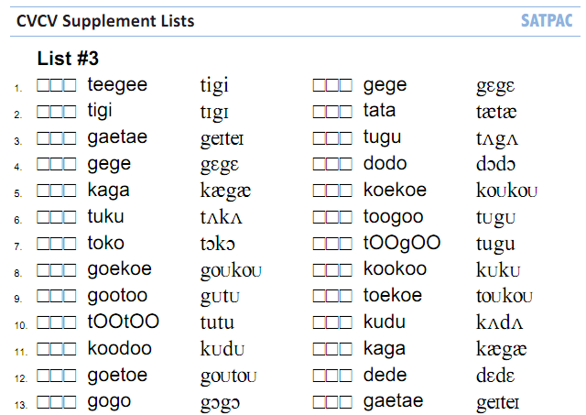This screenshot has height=415, width=586.
Task: Check the first box beside goekoe
Action: [x=43, y=270]
